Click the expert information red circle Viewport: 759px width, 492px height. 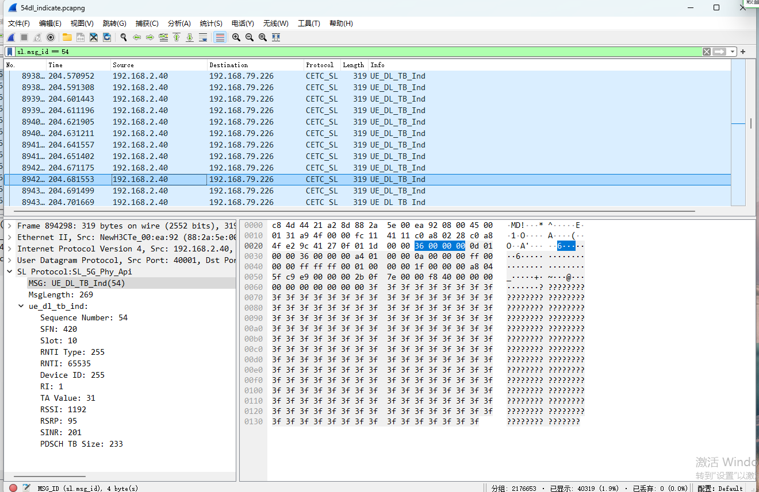13,488
